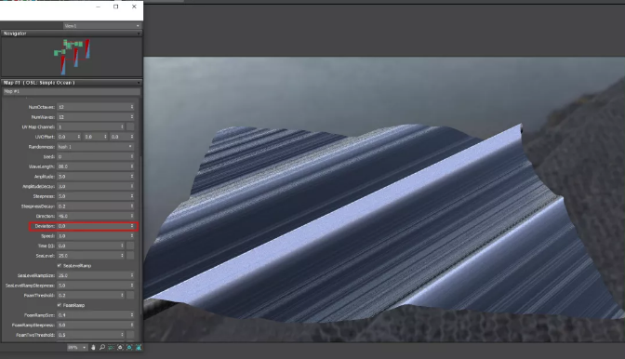
Task: Click the Direction spinner arrows
Action: [x=132, y=216]
